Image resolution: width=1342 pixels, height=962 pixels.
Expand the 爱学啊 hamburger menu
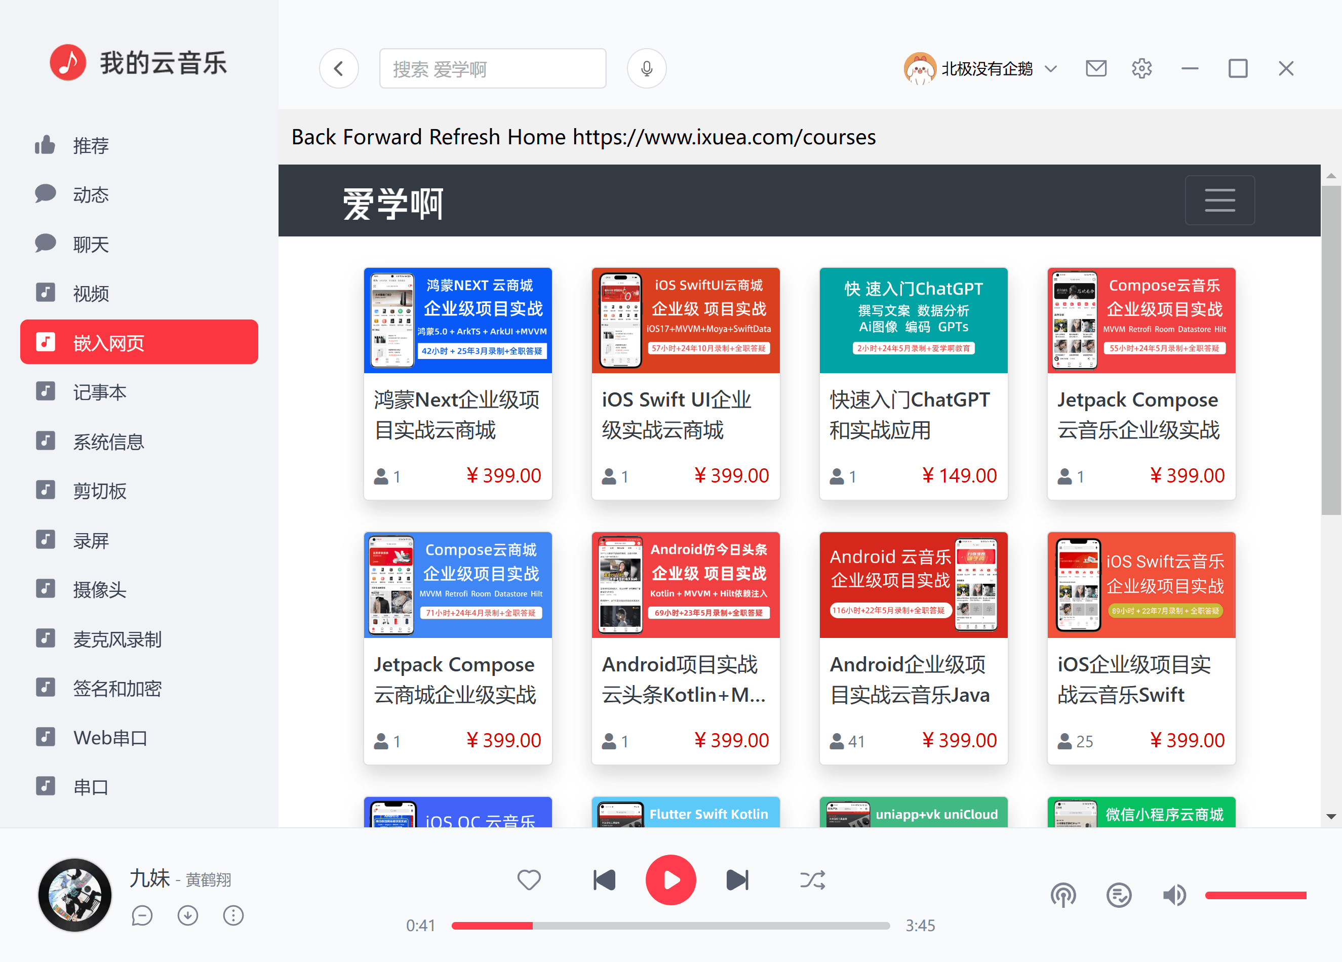1219,200
